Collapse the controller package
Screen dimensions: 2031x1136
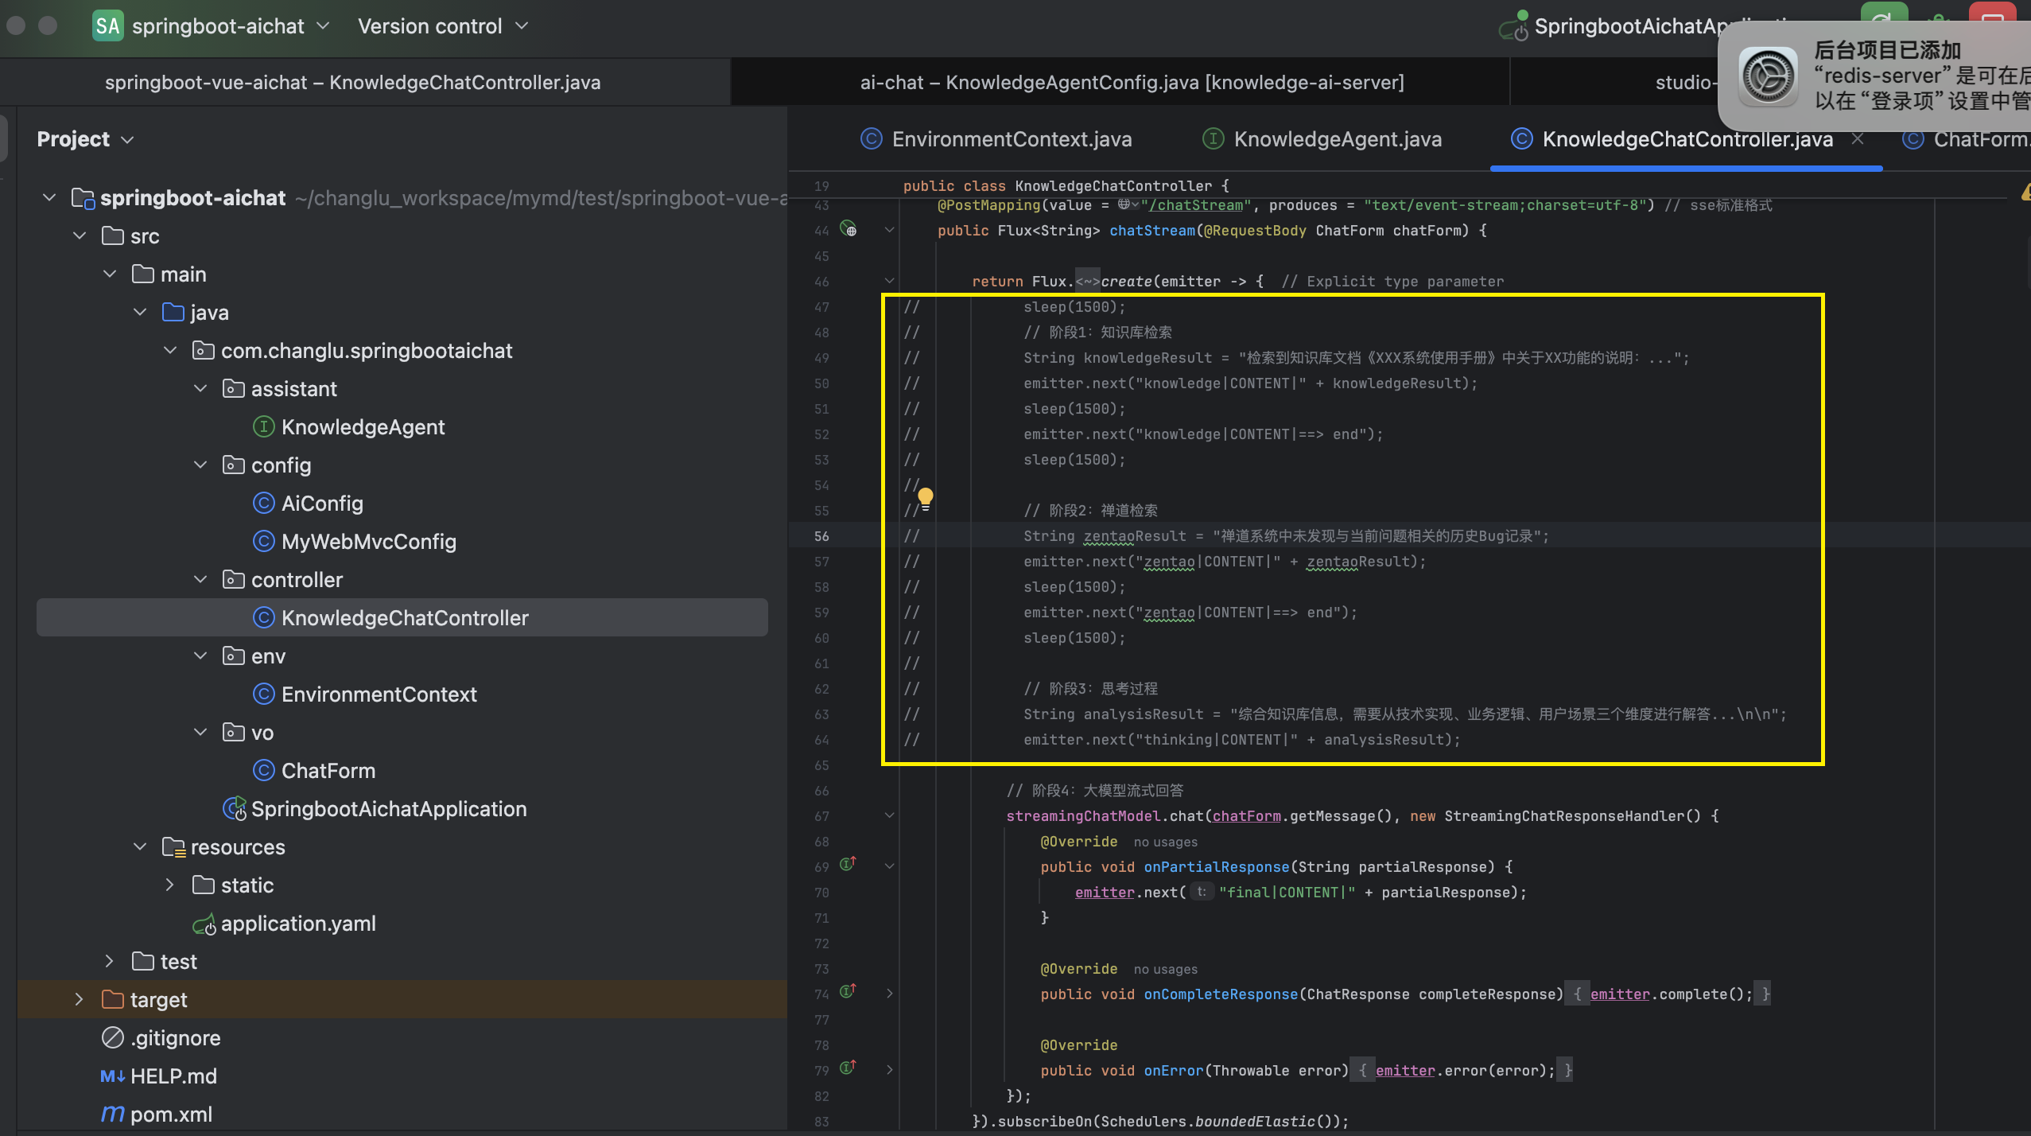click(200, 579)
